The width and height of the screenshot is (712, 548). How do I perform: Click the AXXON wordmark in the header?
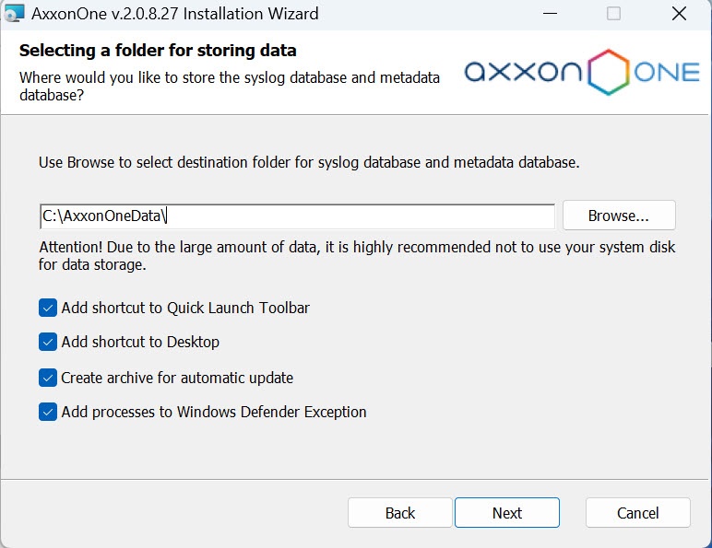524,74
